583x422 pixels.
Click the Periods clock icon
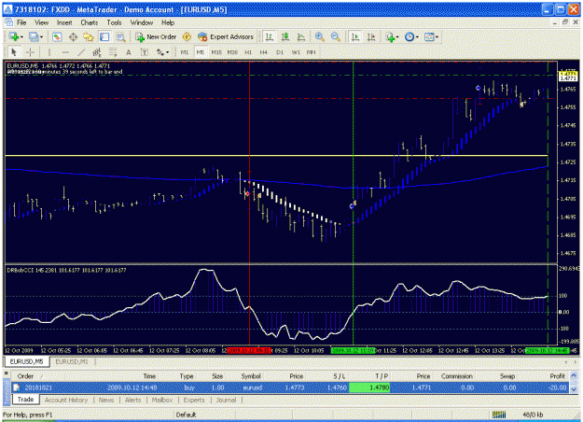tap(409, 36)
